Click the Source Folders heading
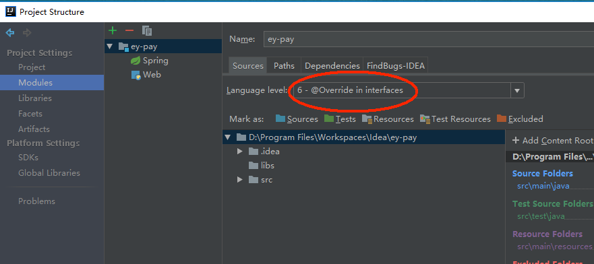 click(x=543, y=173)
